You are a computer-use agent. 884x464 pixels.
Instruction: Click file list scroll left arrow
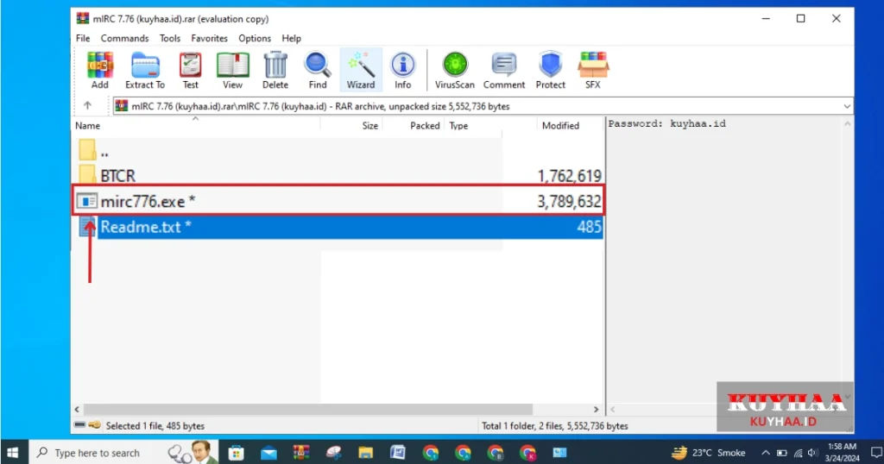[x=77, y=410]
